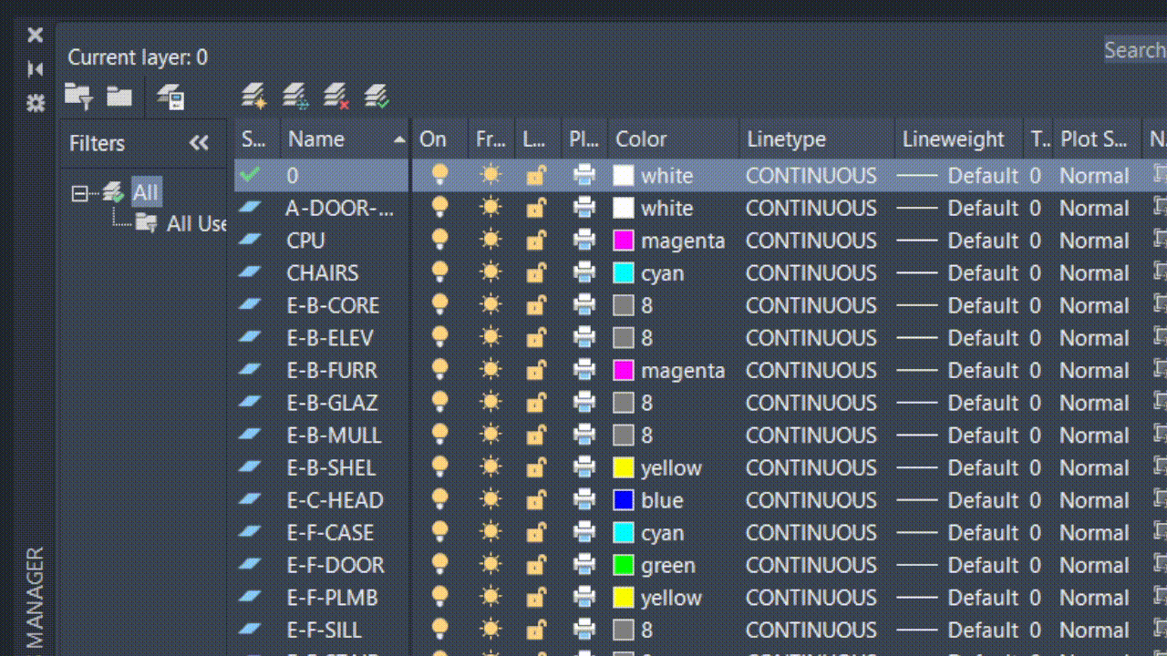Screen dimensions: 1167x656
Task: Open lineweight selection for CHAIRS layer
Action: [957, 273]
